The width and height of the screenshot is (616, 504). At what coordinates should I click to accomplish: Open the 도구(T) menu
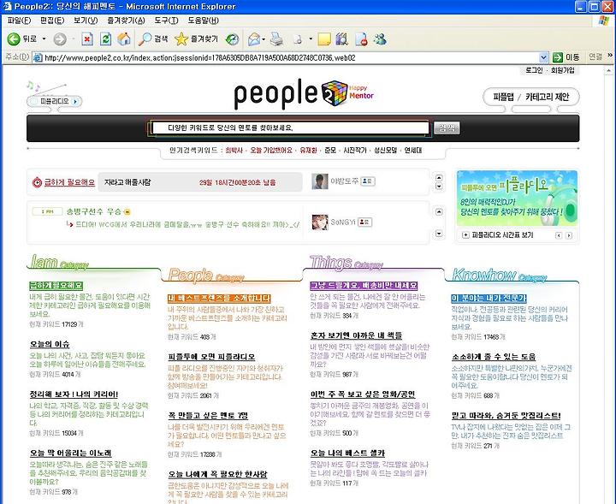pos(166,21)
